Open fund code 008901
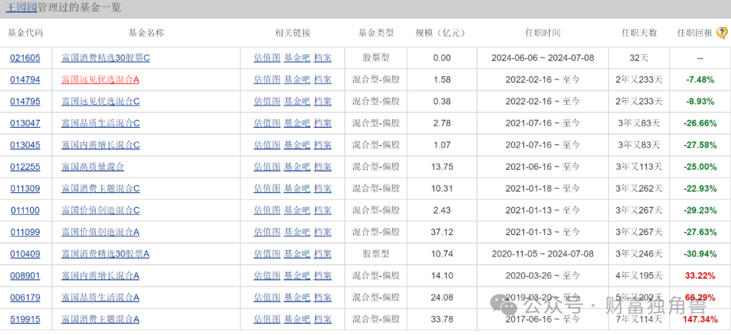731x335 pixels. [25, 276]
